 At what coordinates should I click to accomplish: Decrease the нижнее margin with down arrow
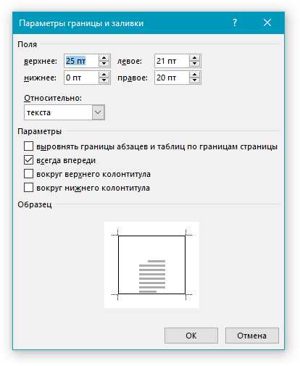coord(104,80)
